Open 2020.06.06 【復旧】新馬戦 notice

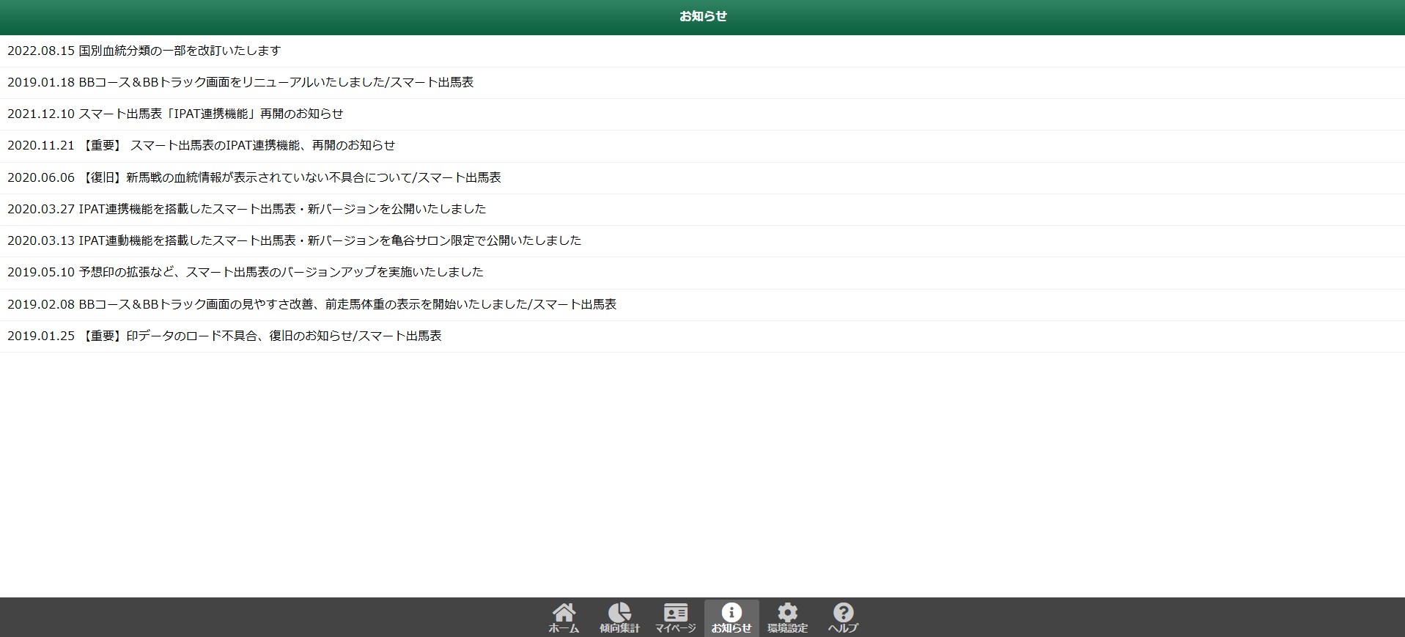tap(254, 177)
